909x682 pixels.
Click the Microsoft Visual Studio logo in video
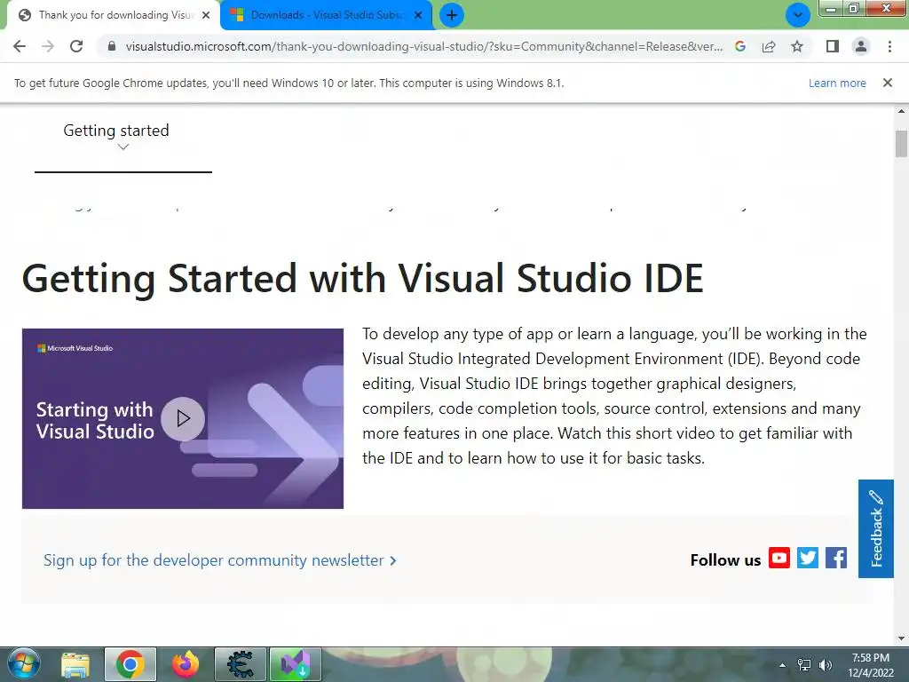pos(75,348)
